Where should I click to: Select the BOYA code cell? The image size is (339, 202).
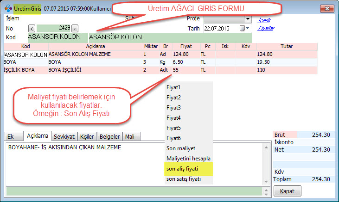(26, 62)
